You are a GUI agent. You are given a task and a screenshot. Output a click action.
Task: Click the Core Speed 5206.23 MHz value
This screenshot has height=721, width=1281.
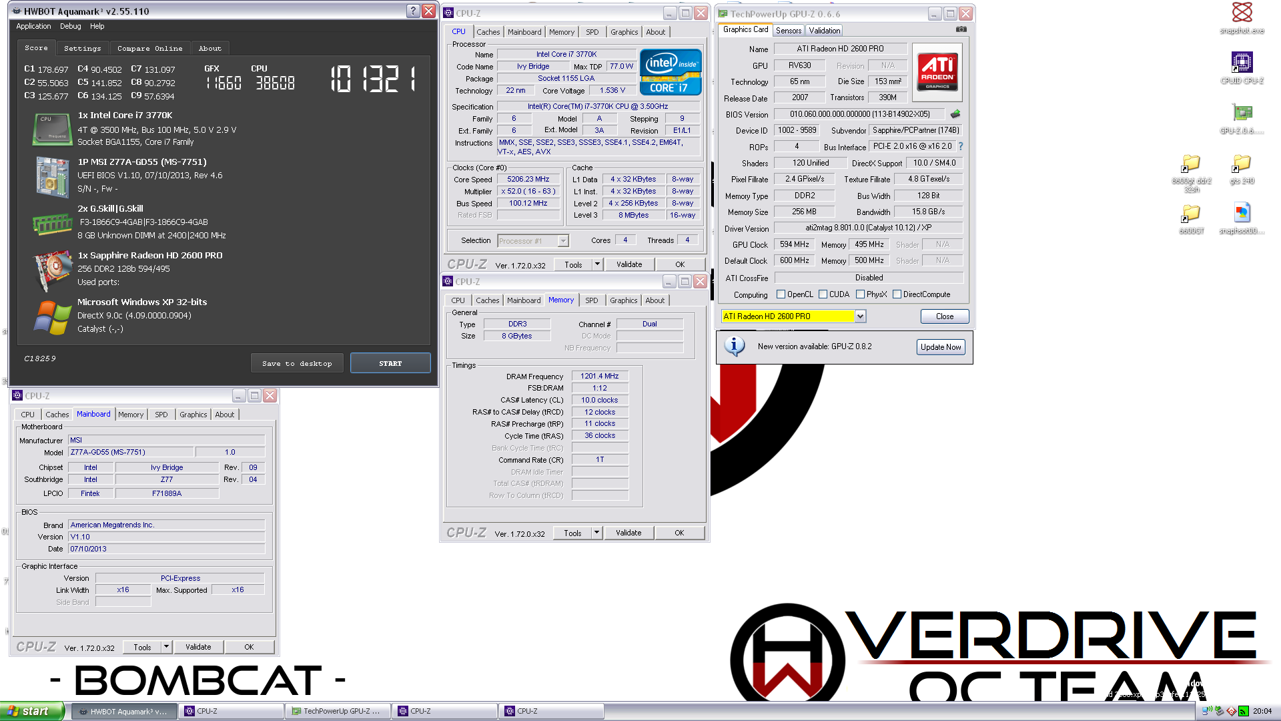tap(528, 179)
